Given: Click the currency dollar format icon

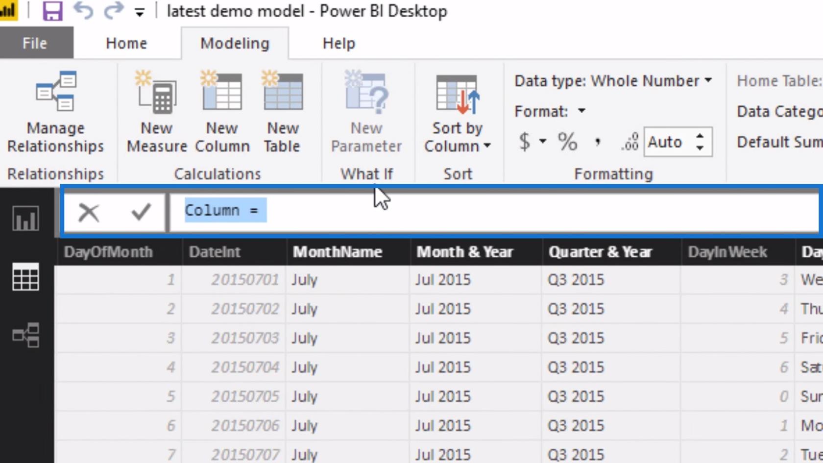Looking at the screenshot, I should [525, 142].
